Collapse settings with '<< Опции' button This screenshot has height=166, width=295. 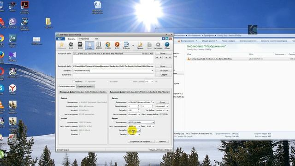(x=163, y=71)
